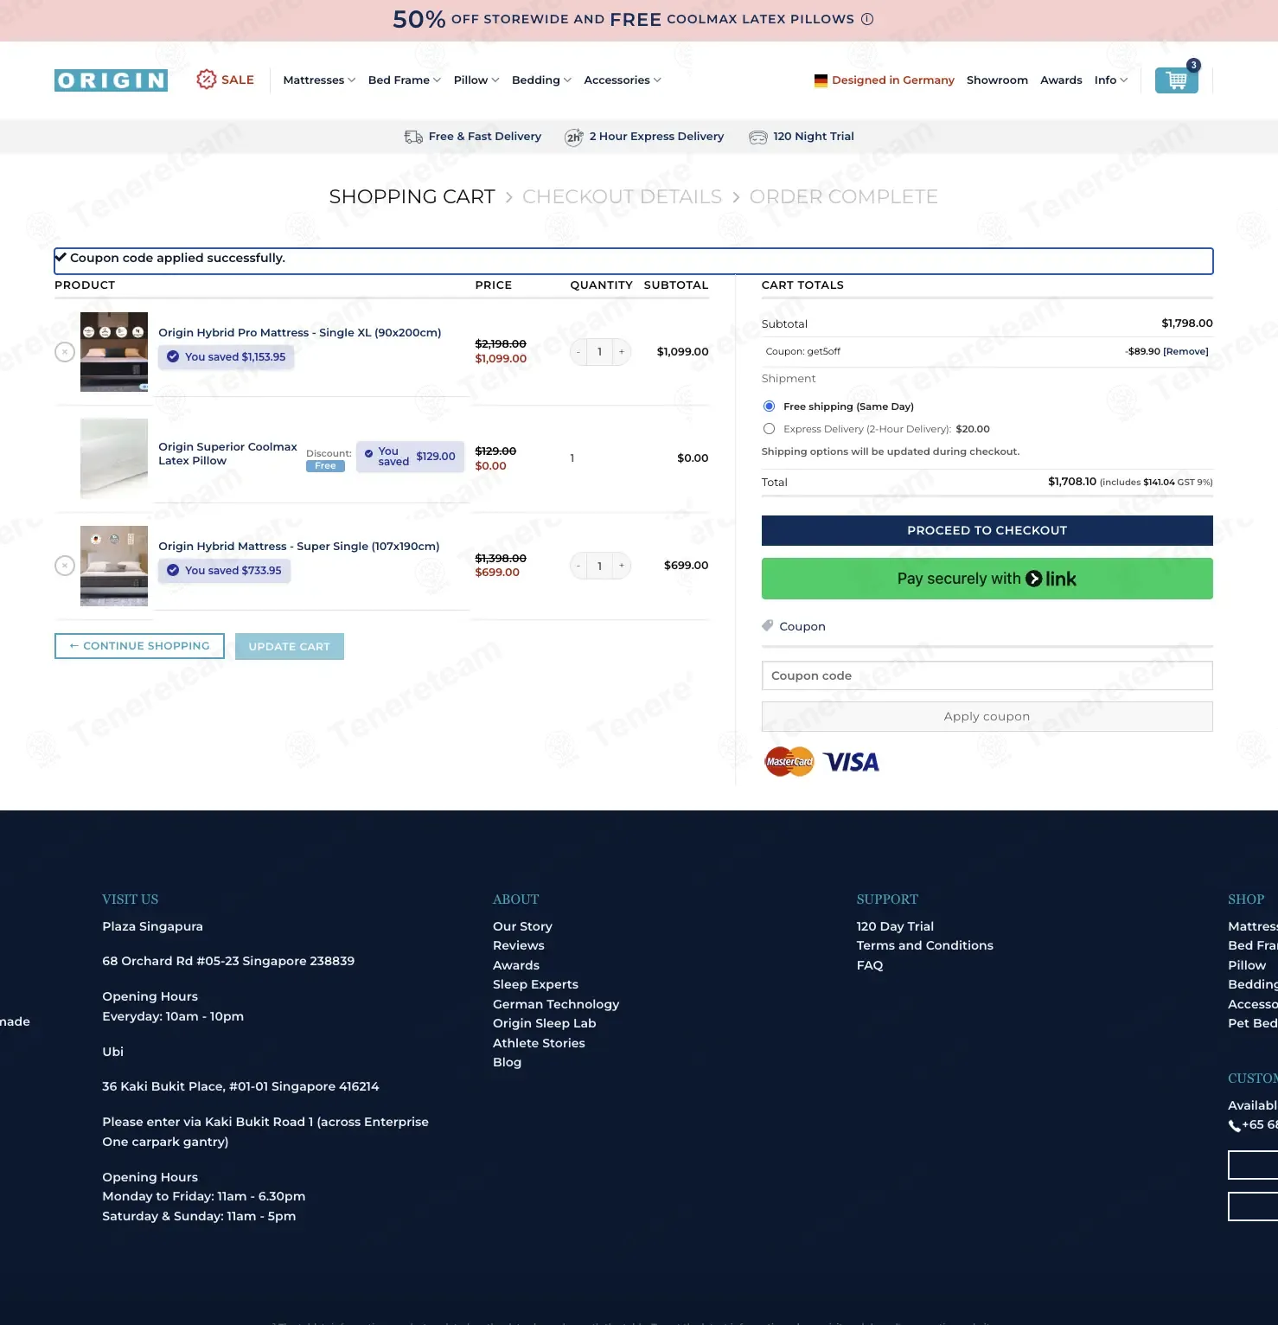This screenshot has width=1278, height=1325.
Task: Open the shopping cart icon with badge
Action: pos(1176,80)
